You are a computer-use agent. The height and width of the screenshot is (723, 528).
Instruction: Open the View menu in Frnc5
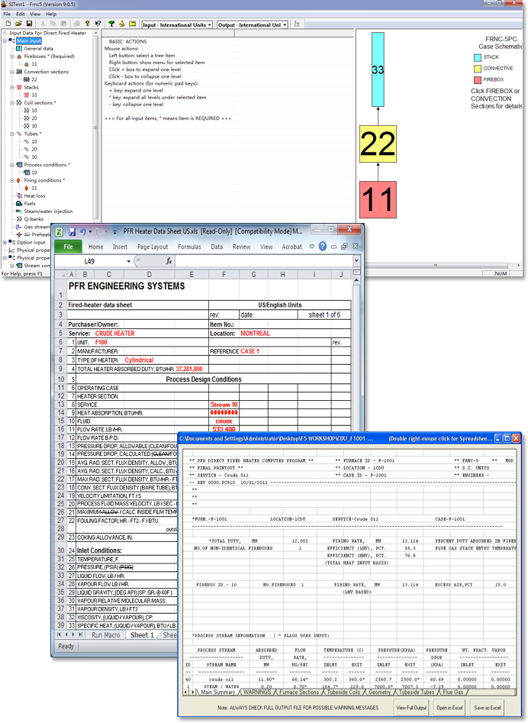[x=35, y=14]
